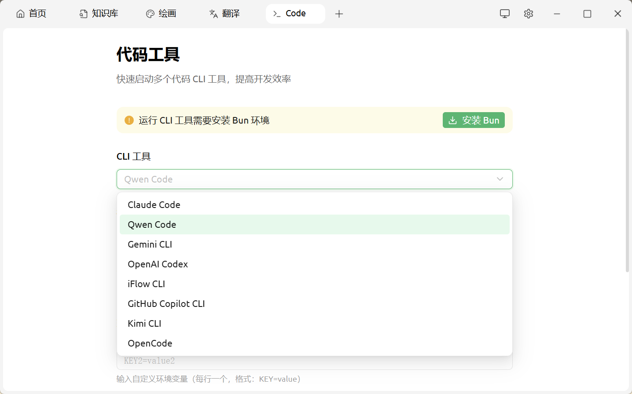Open the 首页 home tab
Screen dimensions: 632x394
coord(31,14)
